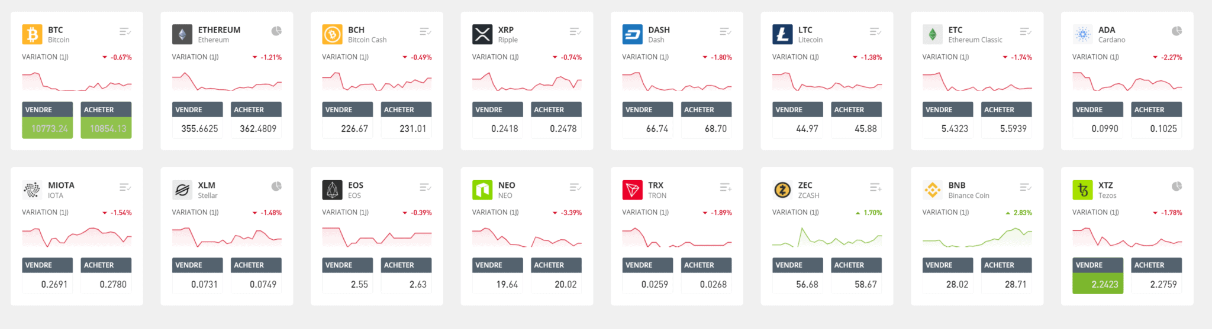Select the NEO logo icon

(482, 190)
